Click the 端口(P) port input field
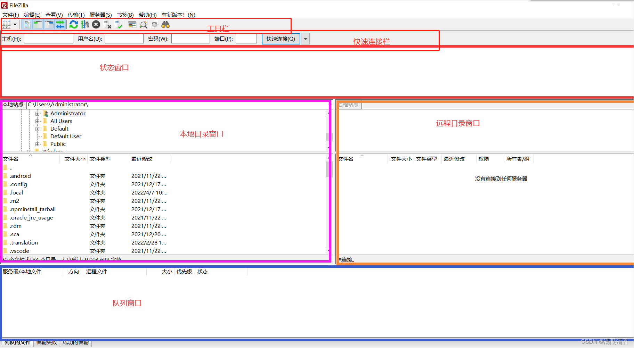634x348 pixels. [246, 39]
